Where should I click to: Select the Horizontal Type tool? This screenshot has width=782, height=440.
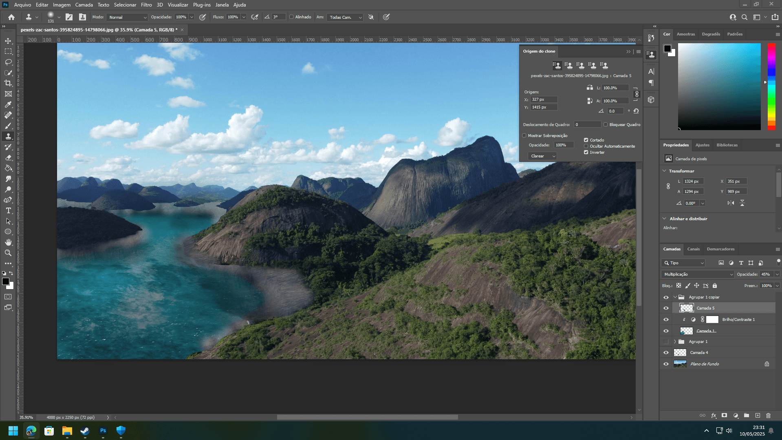8,210
